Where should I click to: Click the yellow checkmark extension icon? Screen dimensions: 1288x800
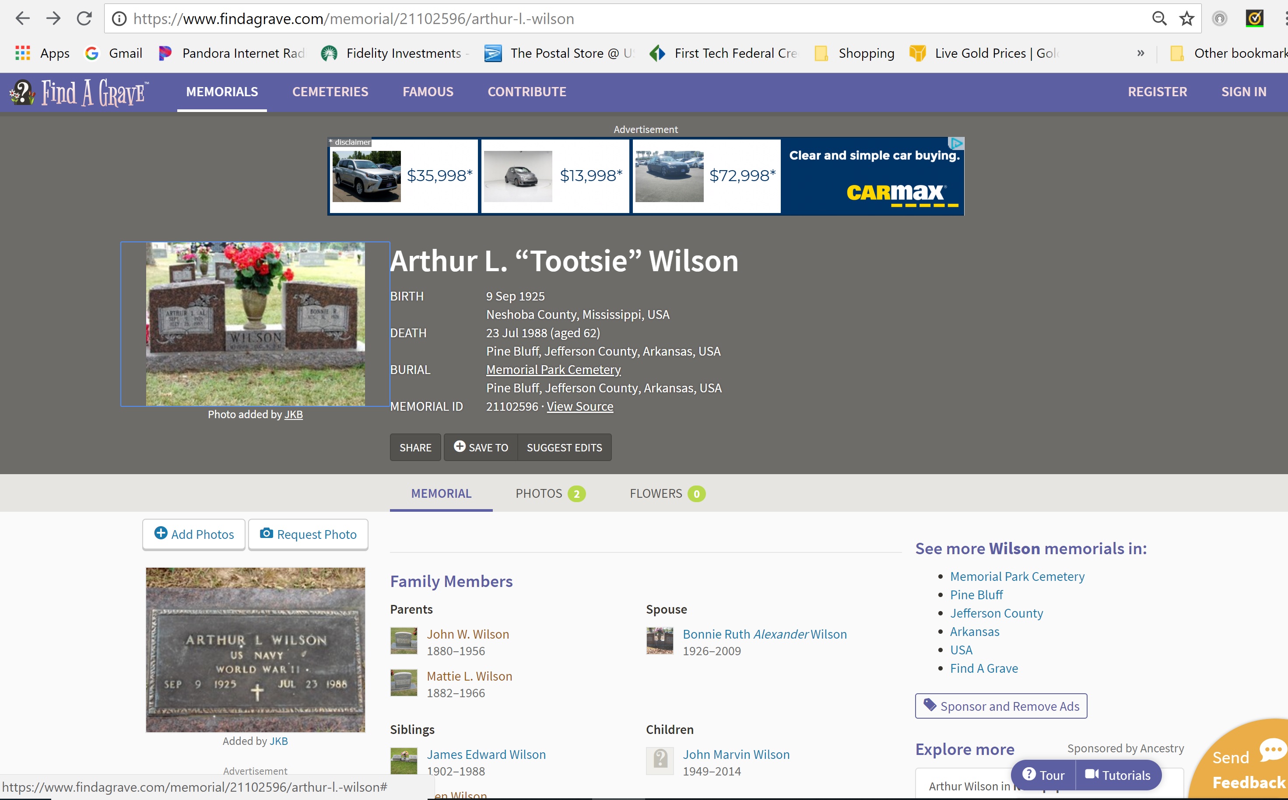(1254, 18)
